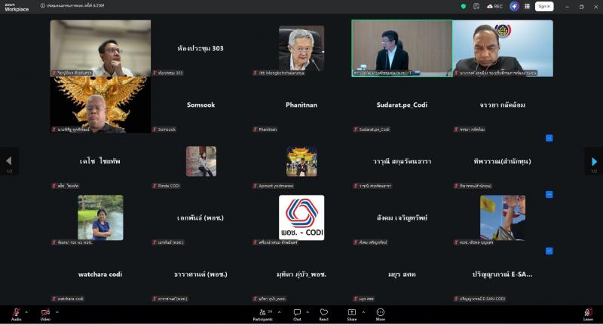Unmute the microphone with the Audio button

point(16,314)
